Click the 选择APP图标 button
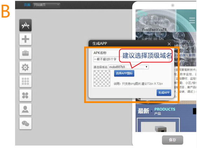The image size is (197, 148). pyautogui.click(x=124, y=73)
